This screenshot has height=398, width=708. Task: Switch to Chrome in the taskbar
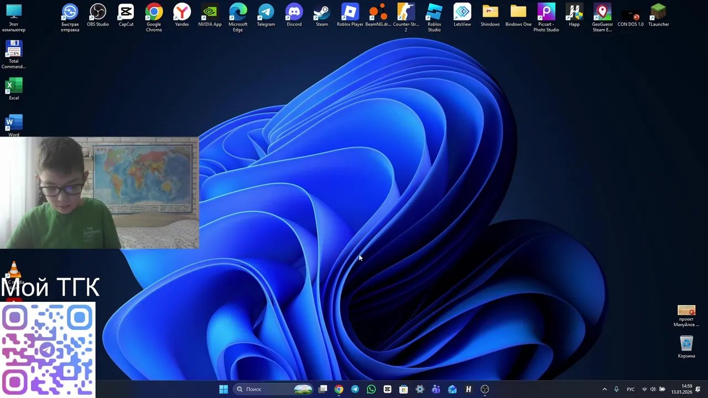tap(339, 389)
